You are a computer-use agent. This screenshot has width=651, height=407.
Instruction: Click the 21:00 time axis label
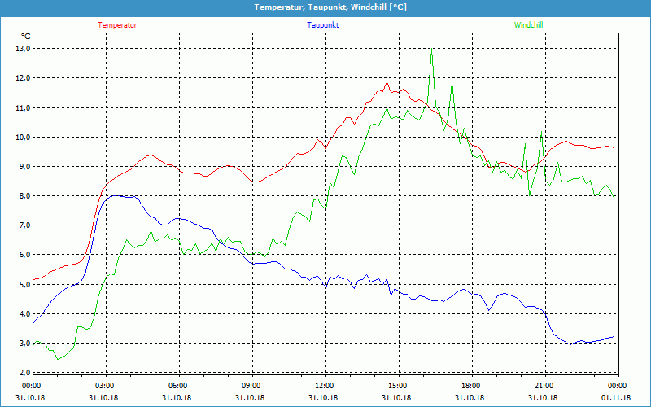pyautogui.click(x=544, y=386)
